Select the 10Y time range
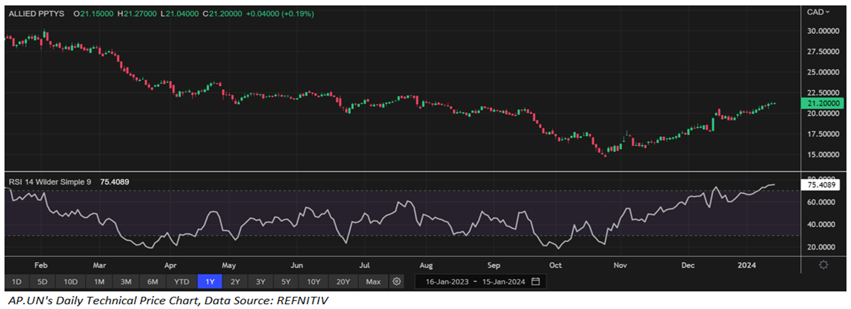The image size is (851, 309). tap(314, 282)
